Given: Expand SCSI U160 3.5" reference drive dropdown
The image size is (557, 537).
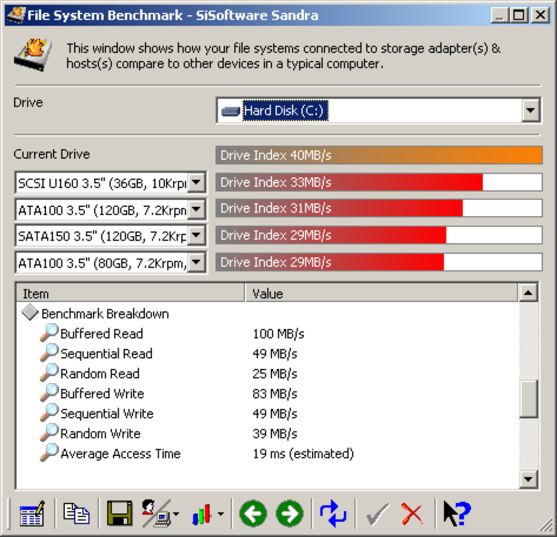Looking at the screenshot, I should 197,182.
